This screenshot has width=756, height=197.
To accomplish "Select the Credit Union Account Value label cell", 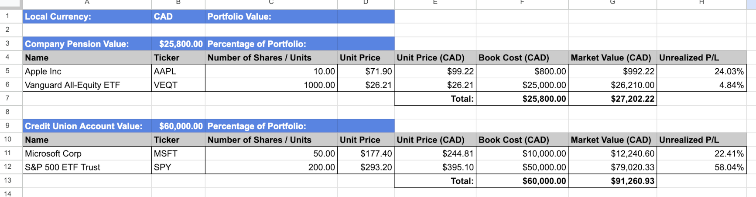I will [87, 126].
